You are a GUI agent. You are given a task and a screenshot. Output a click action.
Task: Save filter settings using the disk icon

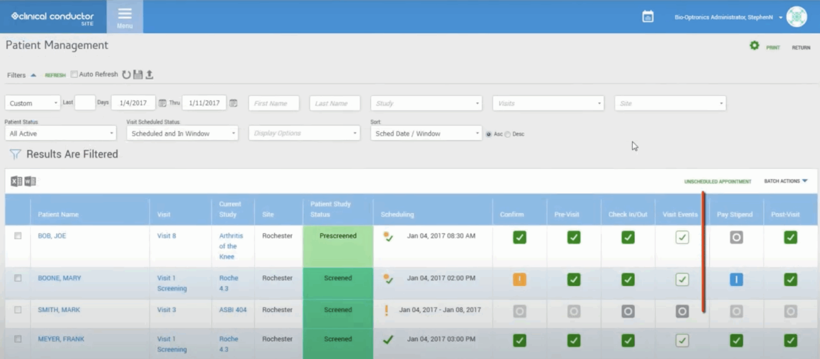coord(138,74)
